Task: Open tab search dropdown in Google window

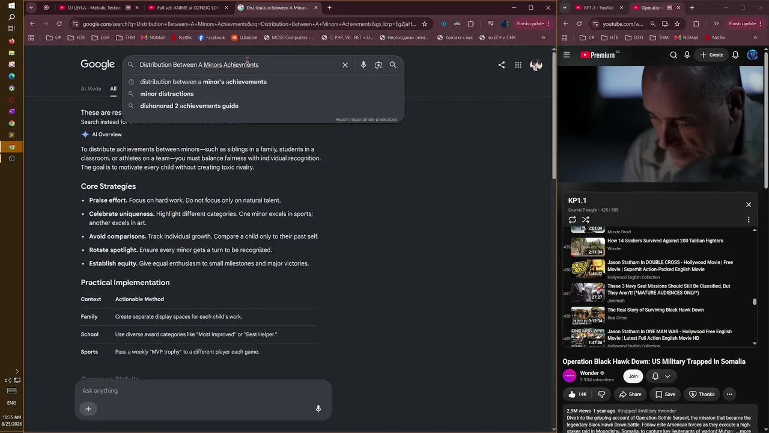Action: [x=31, y=8]
